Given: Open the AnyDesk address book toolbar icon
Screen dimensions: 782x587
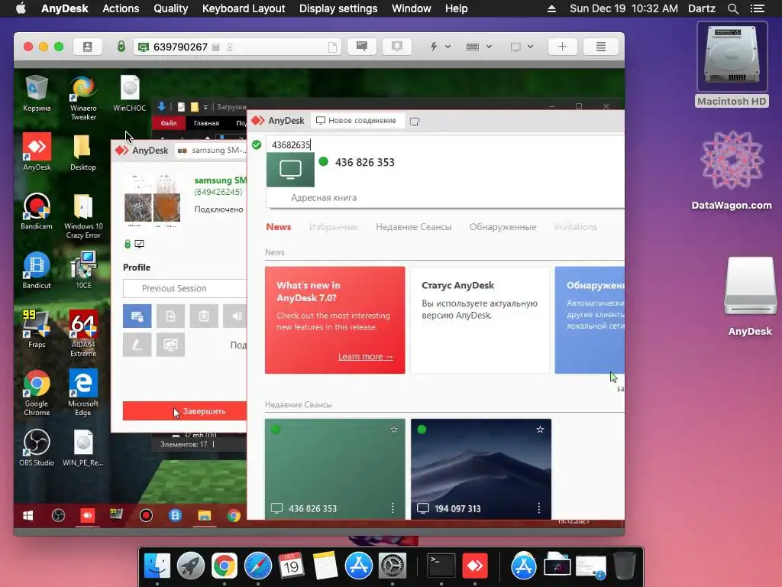Looking at the screenshot, I should coord(87,47).
